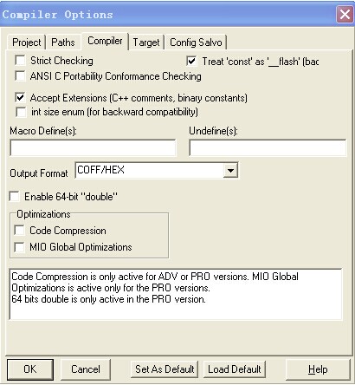The image size is (355, 385).
Task: Close the Compiler Options dialog
Action: [345, 14]
